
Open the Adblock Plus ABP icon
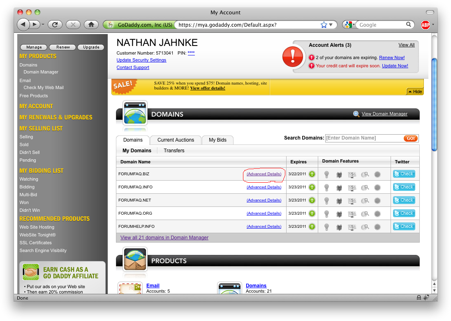(426, 25)
